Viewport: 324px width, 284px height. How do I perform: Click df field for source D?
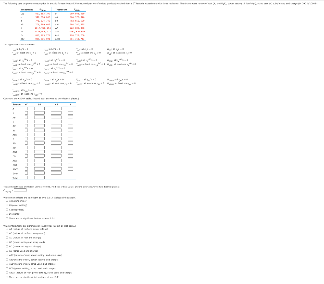click(x=26, y=139)
